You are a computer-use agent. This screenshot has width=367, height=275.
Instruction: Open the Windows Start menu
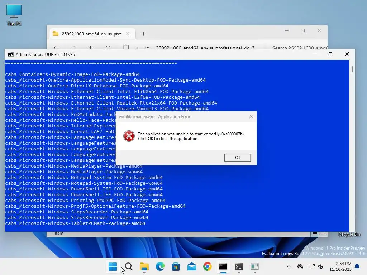point(113,266)
